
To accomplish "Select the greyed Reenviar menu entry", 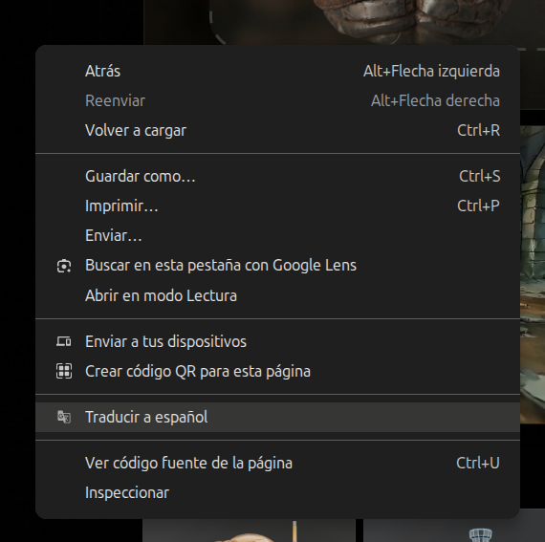I will [x=277, y=100].
